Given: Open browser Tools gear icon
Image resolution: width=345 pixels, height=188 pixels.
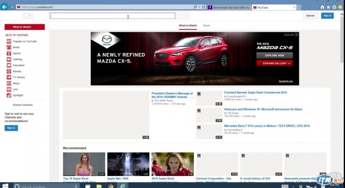Looking at the screenshot, I should (334, 7).
